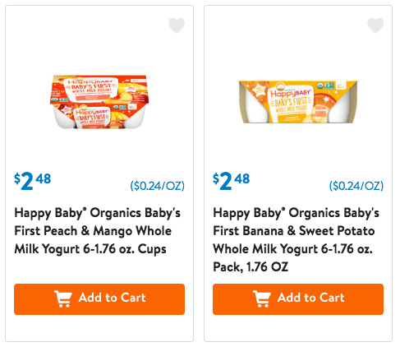This screenshot has height=347, width=400.
Task: Click $2.48 price of Peach & Mango yogurt
Action: tap(33, 181)
